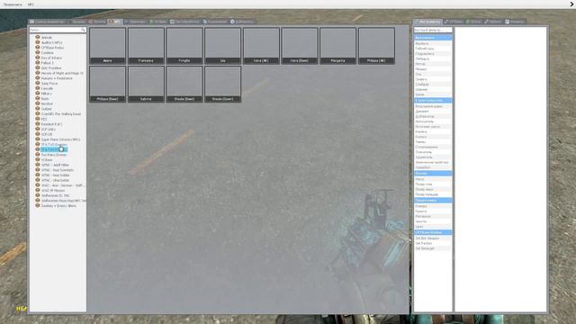The height and width of the screenshot is (324, 576).
Task: Select the Позер пальцев tool
Action: 433,194
